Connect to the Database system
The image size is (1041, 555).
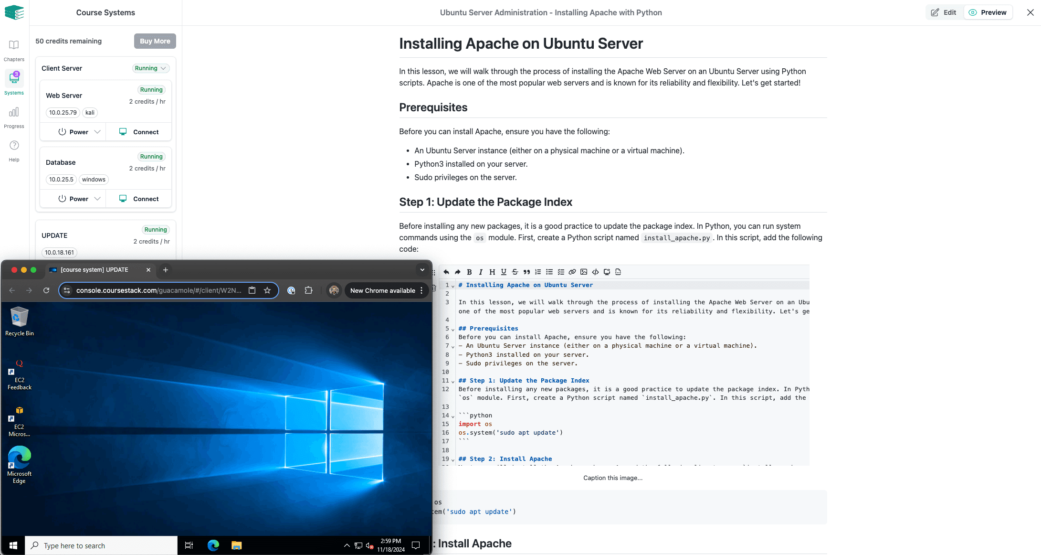pos(139,199)
